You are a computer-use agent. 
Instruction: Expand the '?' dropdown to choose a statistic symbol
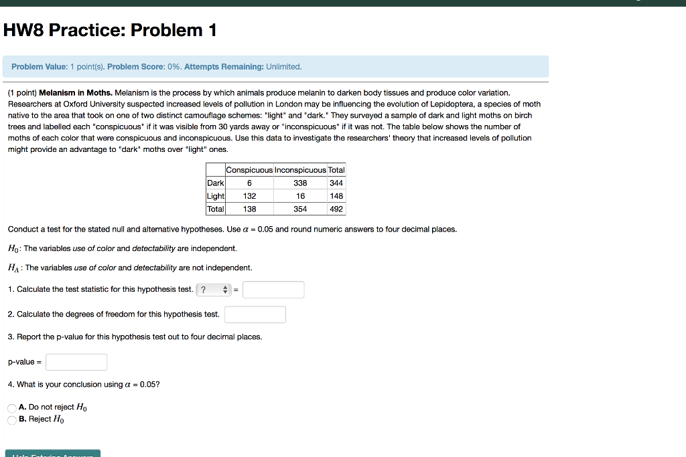214,289
